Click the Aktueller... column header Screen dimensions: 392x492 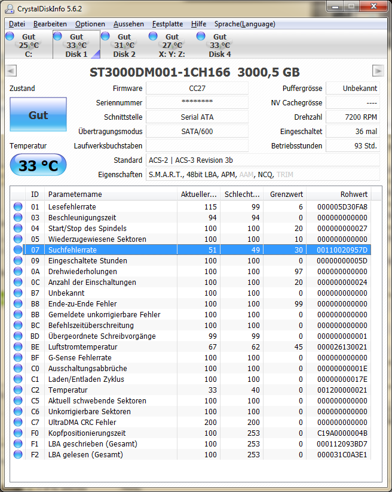(x=198, y=195)
